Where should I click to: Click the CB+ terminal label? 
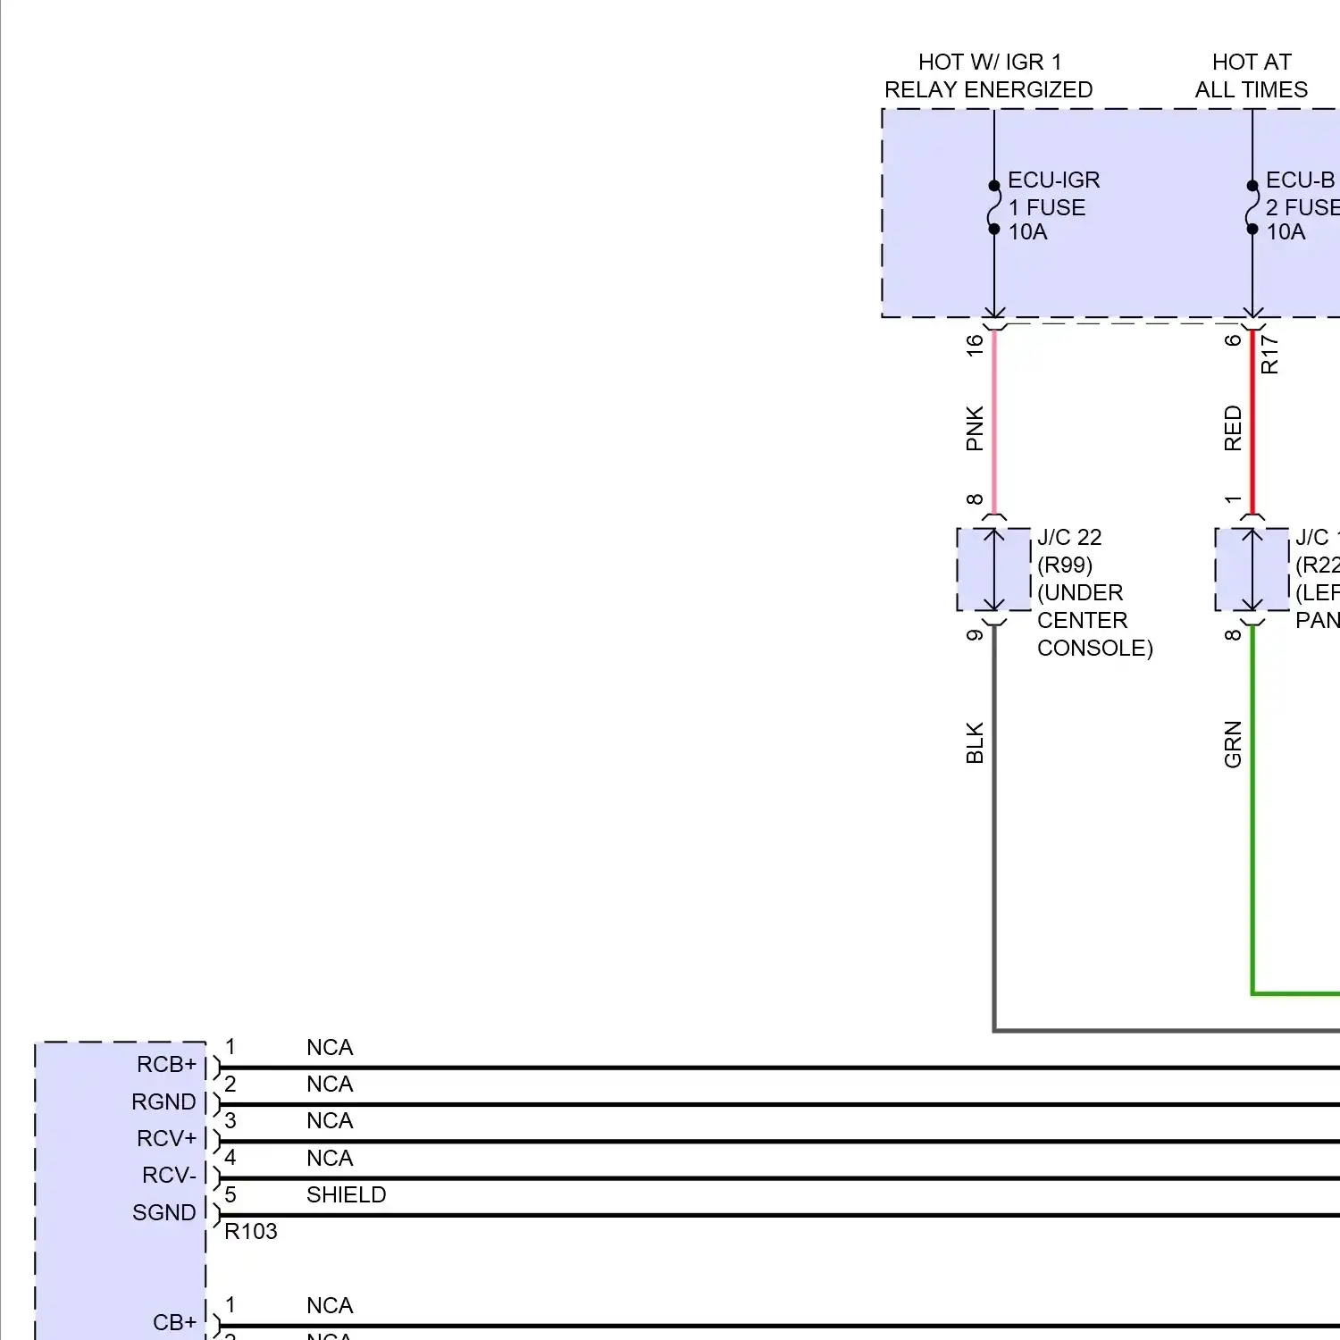point(174,1323)
